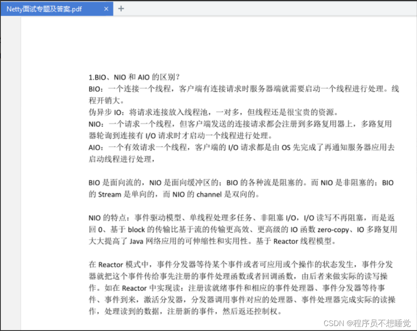Click line starting '作。如在 Reactor 中实现读'

pos(237,288)
